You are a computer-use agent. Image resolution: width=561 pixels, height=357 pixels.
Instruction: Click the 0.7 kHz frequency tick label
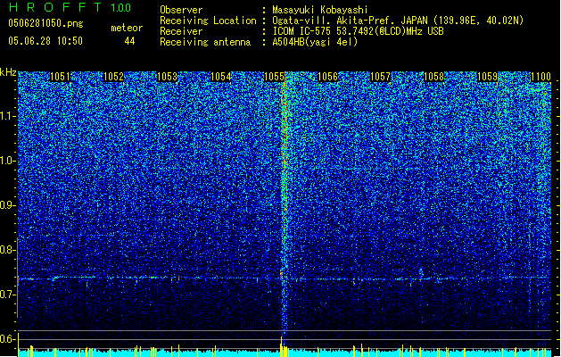(x=8, y=295)
